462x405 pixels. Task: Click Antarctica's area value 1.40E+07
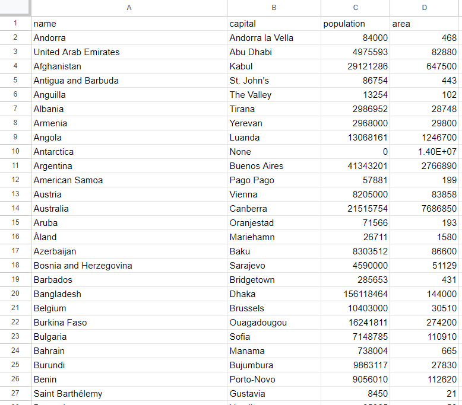(x=425, y=152)
